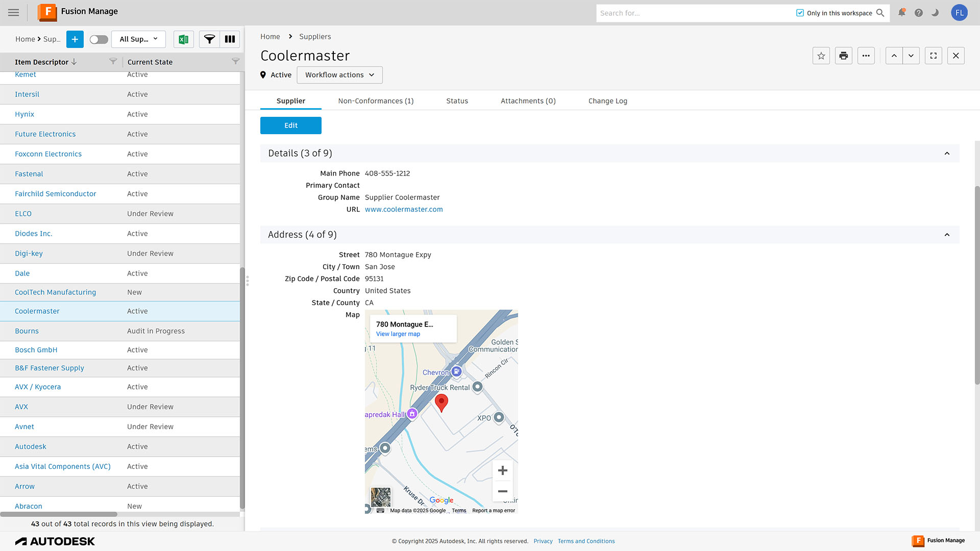Screen dimensions: 980x551
Task: Toggle the switch next to All Suppliers
Action: pyautogui.click(x=99, y=39)
